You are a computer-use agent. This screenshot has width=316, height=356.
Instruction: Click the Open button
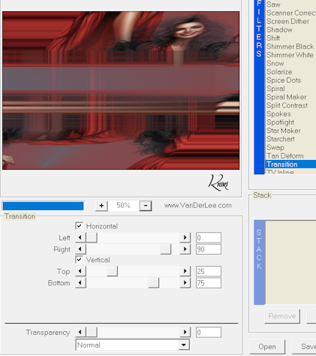tap(267, 347)
